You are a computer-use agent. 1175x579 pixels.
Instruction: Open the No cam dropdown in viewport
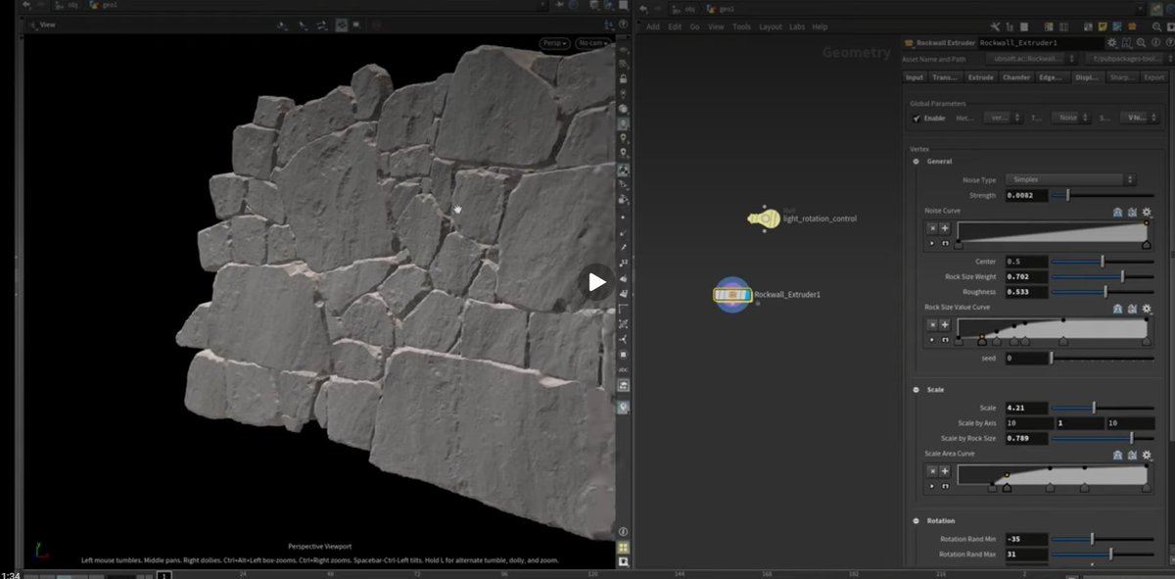[x=591, y=43]
